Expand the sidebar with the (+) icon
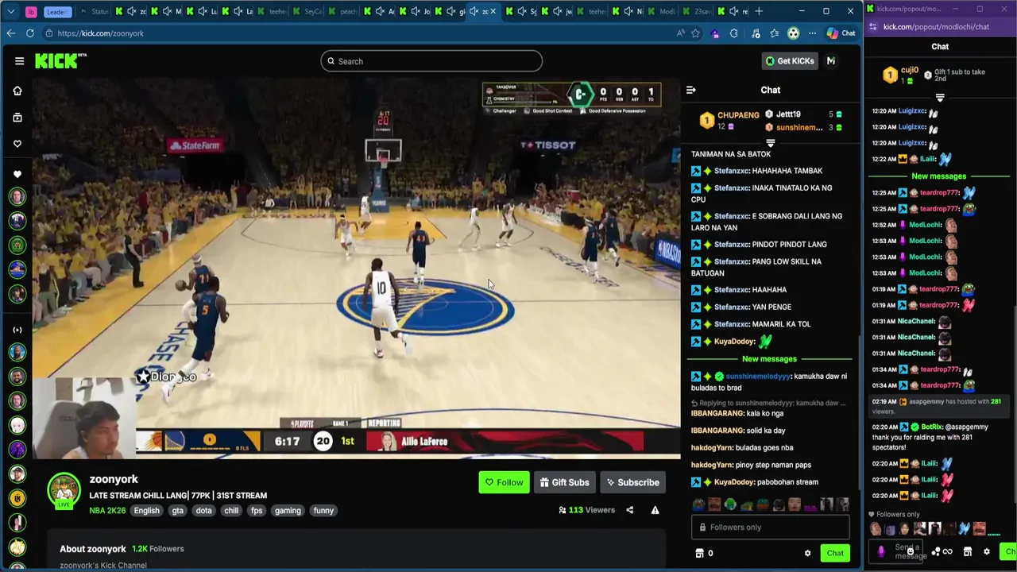 pyautogui.click(x=17, y=330)
